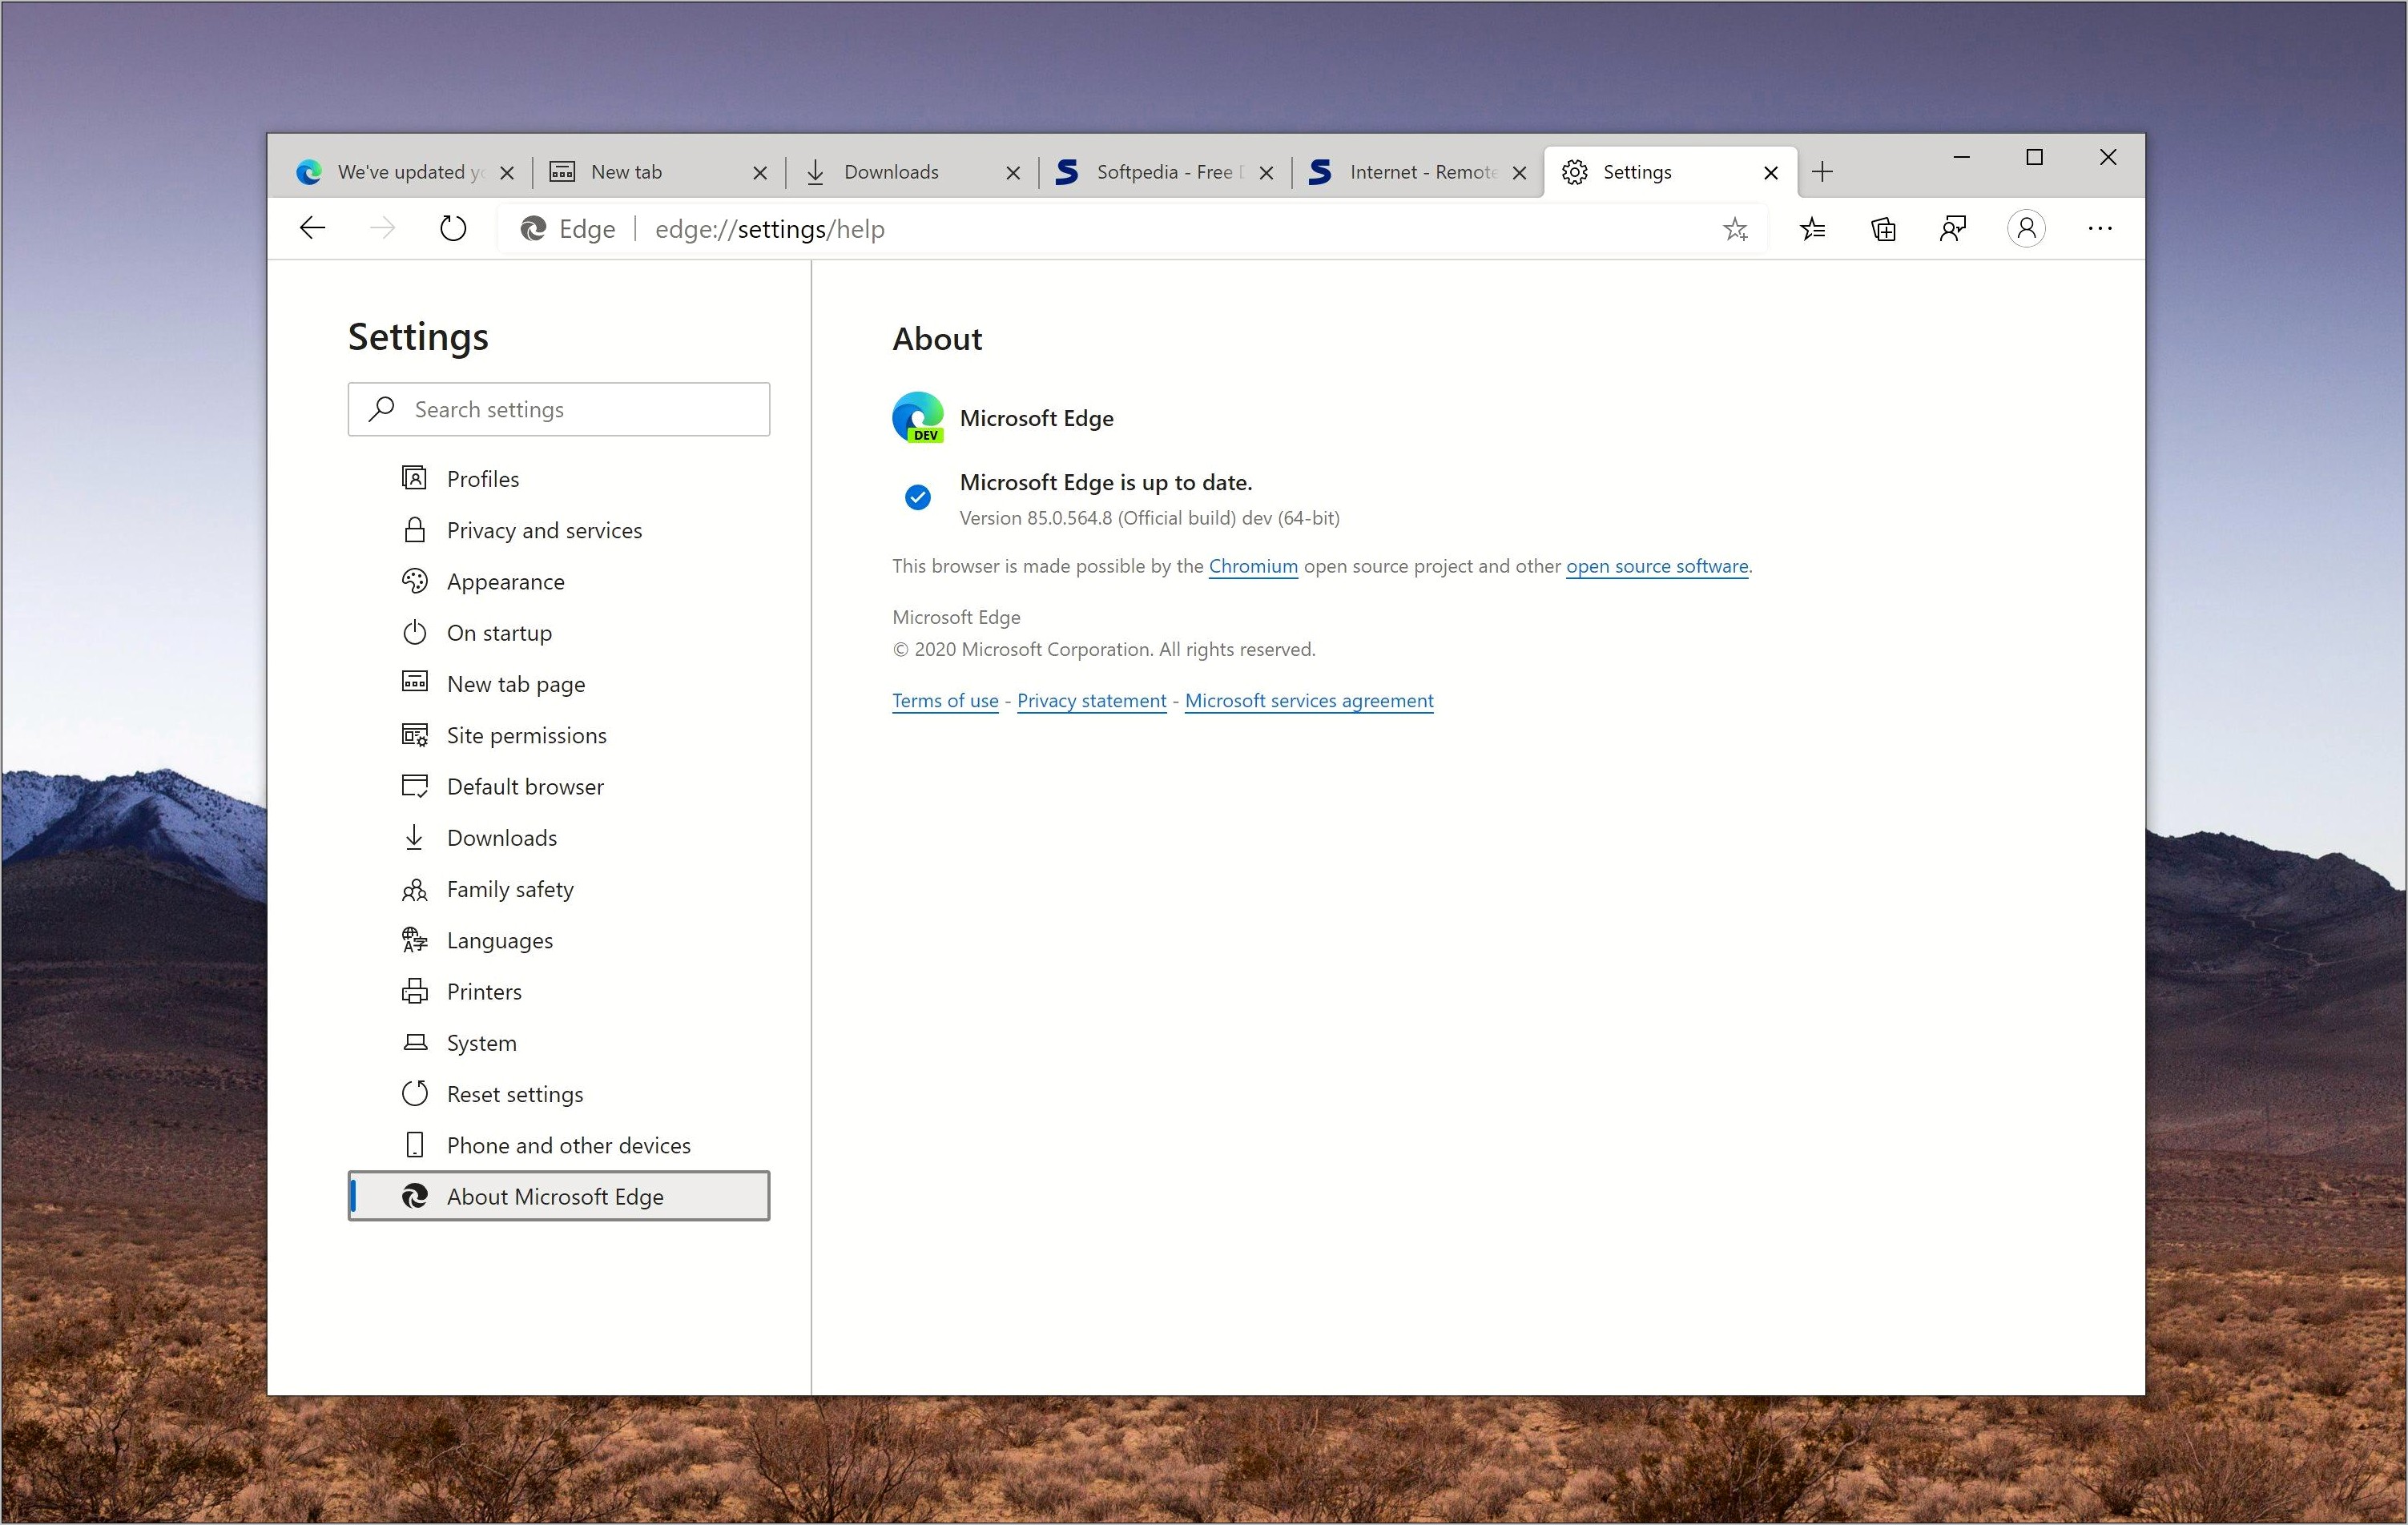Open Printers settings
The width and height of the screenshot is (2408, 1525).
(559, 992)
